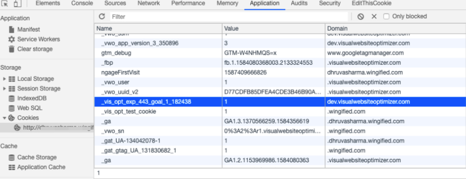The image size is (466, 179).
Task: Enable the Only blocked checkbox
Action: click(x=386, y=17)
